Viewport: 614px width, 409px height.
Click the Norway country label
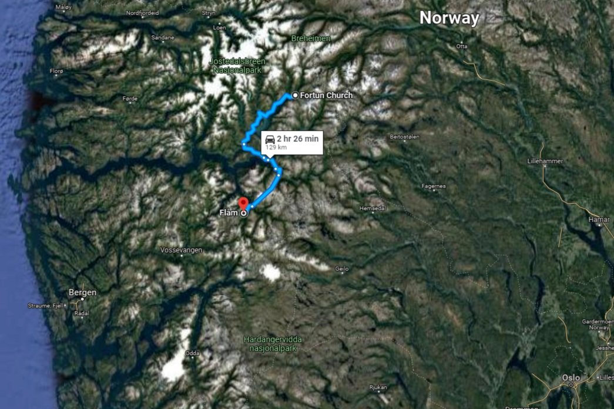click(x=449, y=18)
